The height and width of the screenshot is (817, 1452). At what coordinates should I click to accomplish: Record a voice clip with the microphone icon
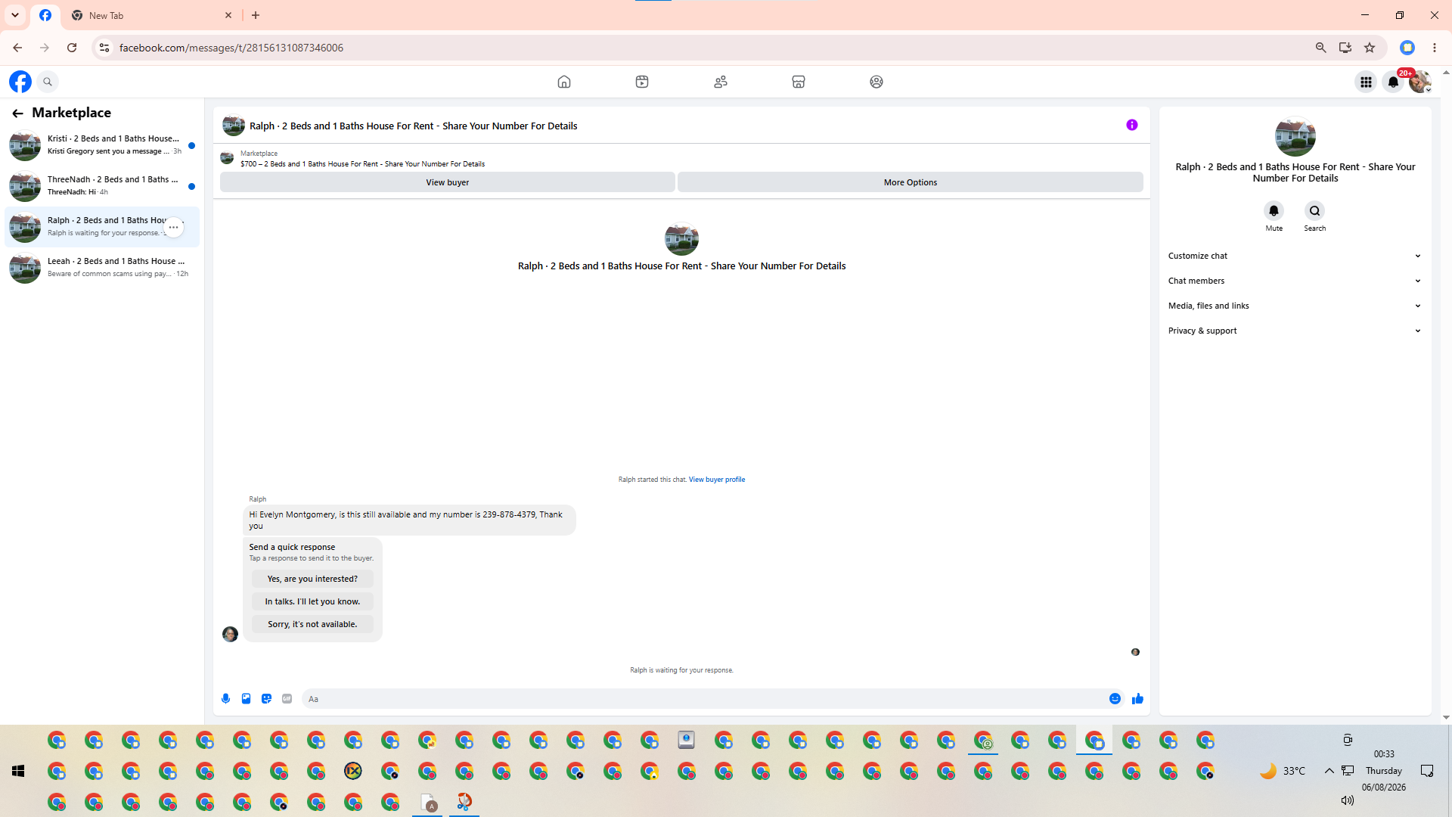pyautogui.click(x=225, y=699)
